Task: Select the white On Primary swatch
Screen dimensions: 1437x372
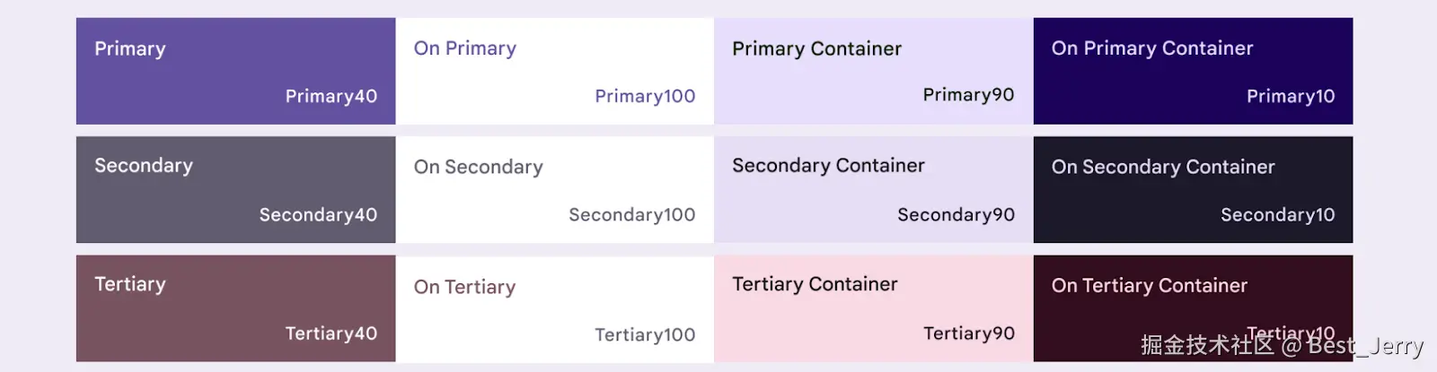Action: (554, 71)
